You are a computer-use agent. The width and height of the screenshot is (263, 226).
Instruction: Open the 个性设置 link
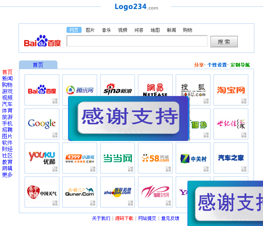(x=217, y=65)
